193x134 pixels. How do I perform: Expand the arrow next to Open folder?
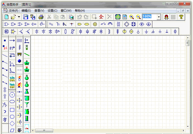[x=19, y=17]
